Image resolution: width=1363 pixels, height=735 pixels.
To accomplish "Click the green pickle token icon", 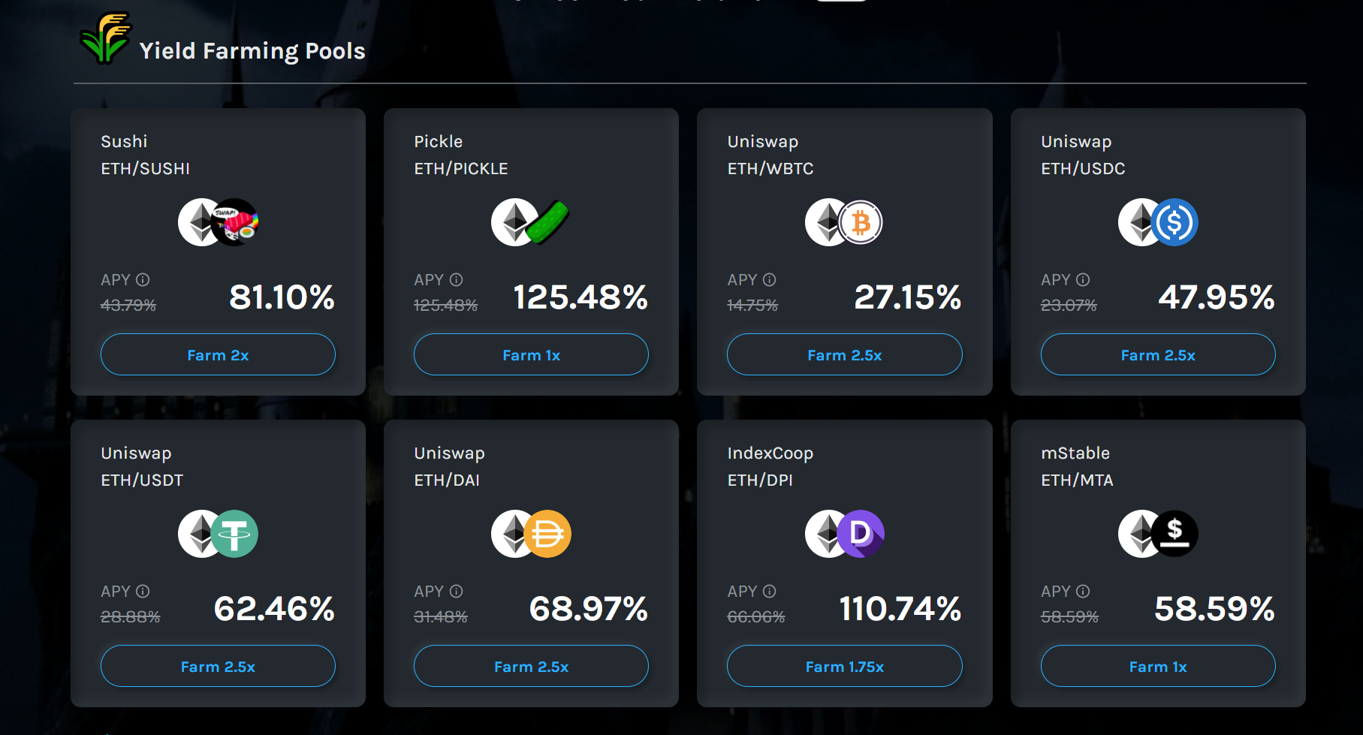I will [x=548, y=222].
